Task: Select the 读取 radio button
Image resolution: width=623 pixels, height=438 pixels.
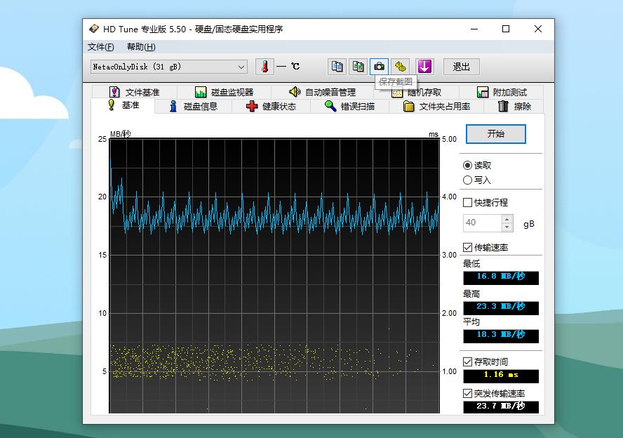Action: 468,166
